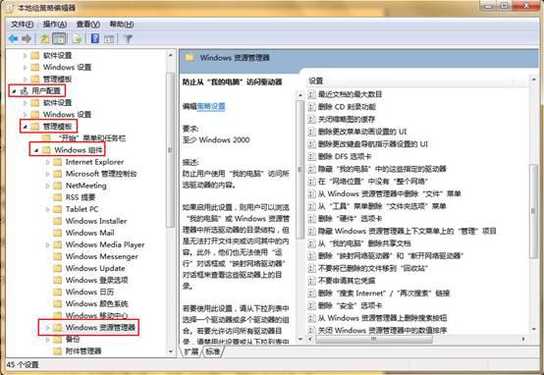
Task: Expand the Internet Explorer folder node
Action: coord(47,162)
